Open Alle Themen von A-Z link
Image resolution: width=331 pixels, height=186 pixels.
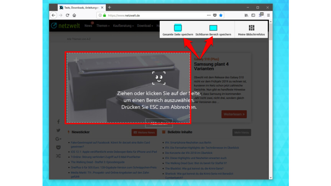[79, 39]
